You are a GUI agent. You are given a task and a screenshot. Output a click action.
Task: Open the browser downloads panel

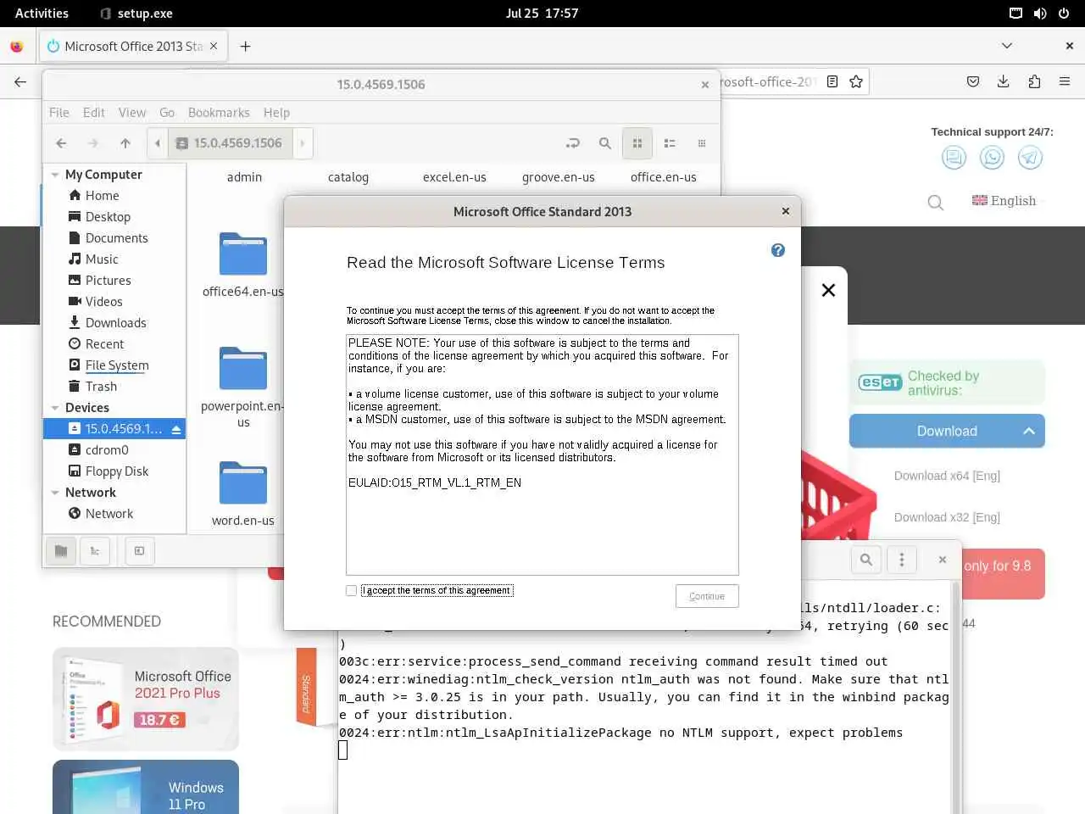click(1004, 81)
